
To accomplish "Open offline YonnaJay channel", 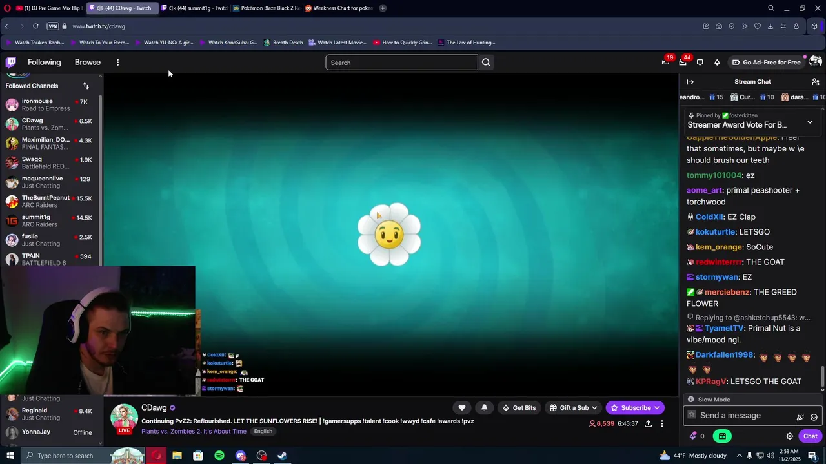I will click(x=50, y=432).
